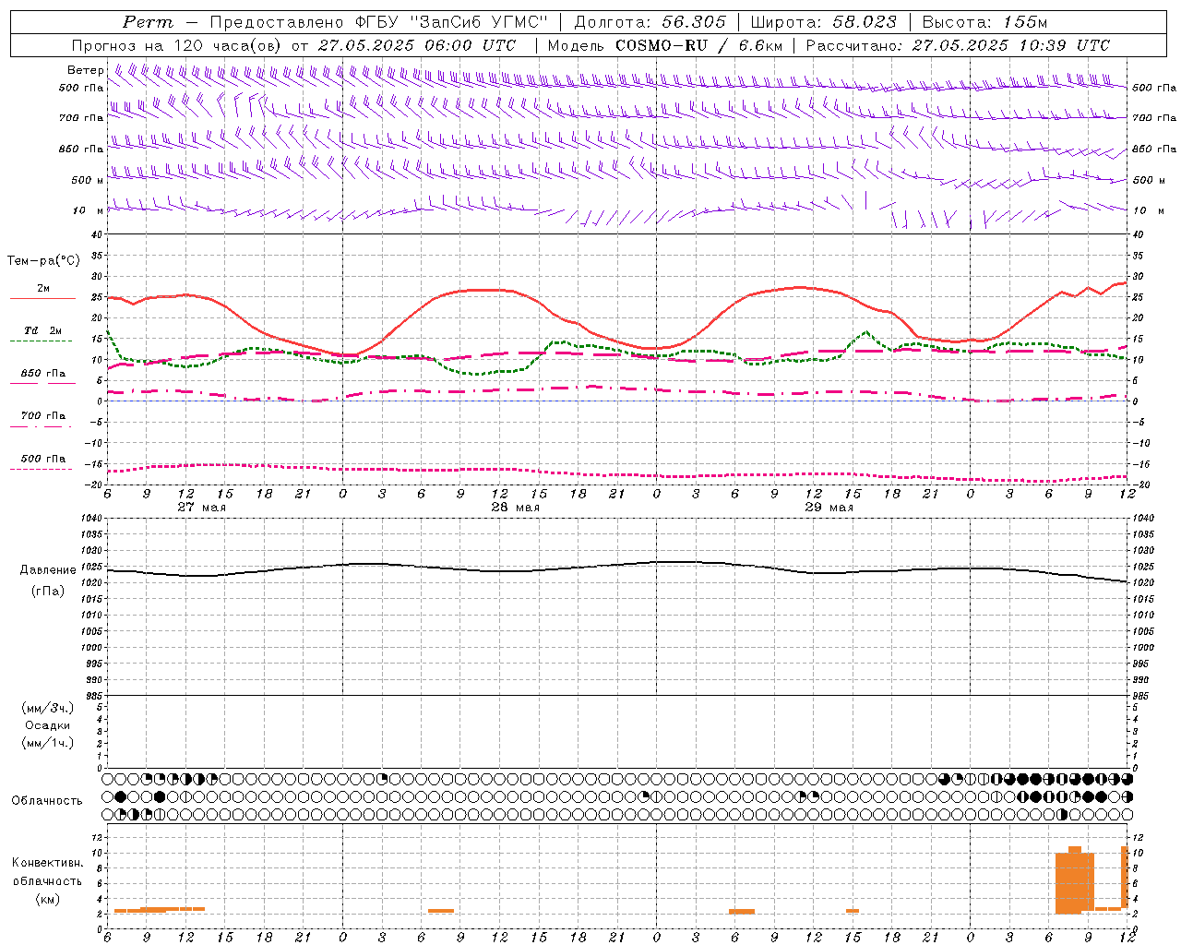The height and width of the screenshot is (945, 1181).
Task: Click the "Тем-ра(°C)" axis label
Action: 43,261
